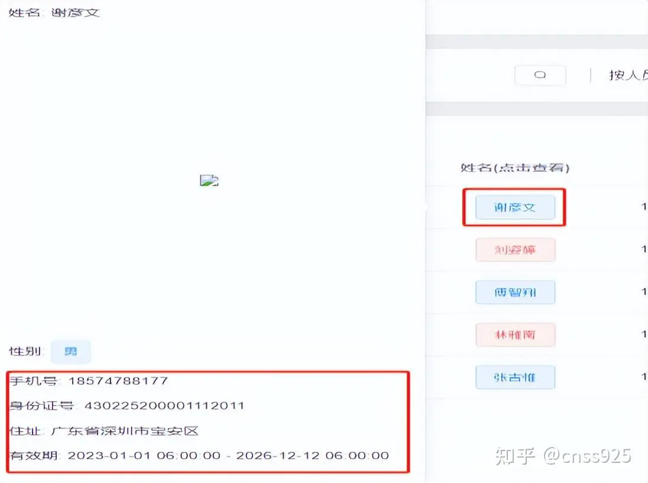This screenshot has width=648, height=483.
Task: Select the pink 林雅南 name button
Action: click(x=515, y=335)
